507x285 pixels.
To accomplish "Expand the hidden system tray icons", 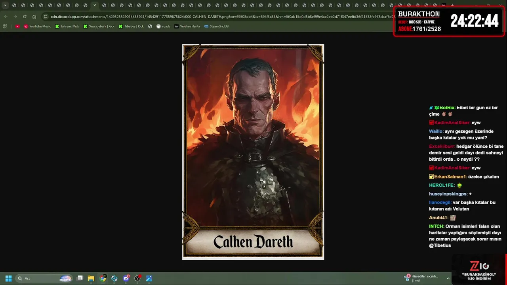I will [448, 278].
